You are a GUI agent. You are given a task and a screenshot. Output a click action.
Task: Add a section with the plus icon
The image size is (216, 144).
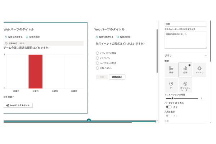pos(89,120)
